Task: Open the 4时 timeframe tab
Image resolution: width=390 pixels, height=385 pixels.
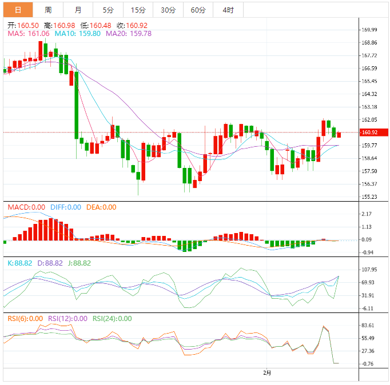Action: 228,10
